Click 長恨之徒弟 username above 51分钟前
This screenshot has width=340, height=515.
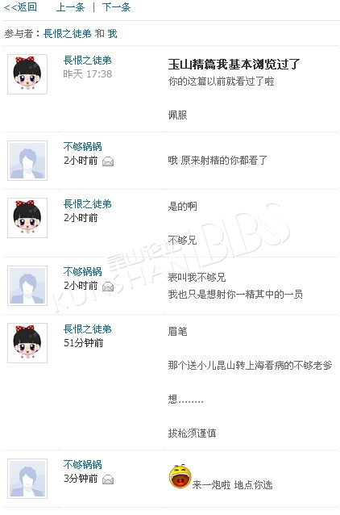87,329
